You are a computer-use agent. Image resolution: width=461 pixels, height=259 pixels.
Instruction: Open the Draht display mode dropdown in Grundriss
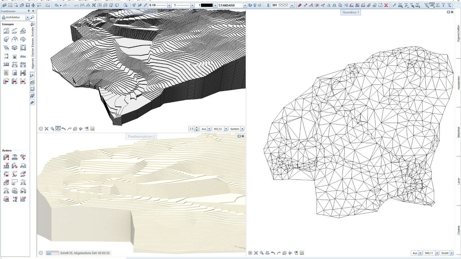click(x=452, y=253)
